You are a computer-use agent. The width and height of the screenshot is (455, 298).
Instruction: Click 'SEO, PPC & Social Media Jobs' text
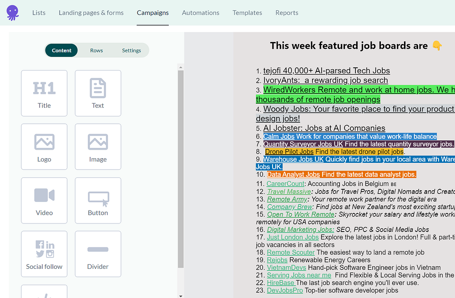pos(383,229)
